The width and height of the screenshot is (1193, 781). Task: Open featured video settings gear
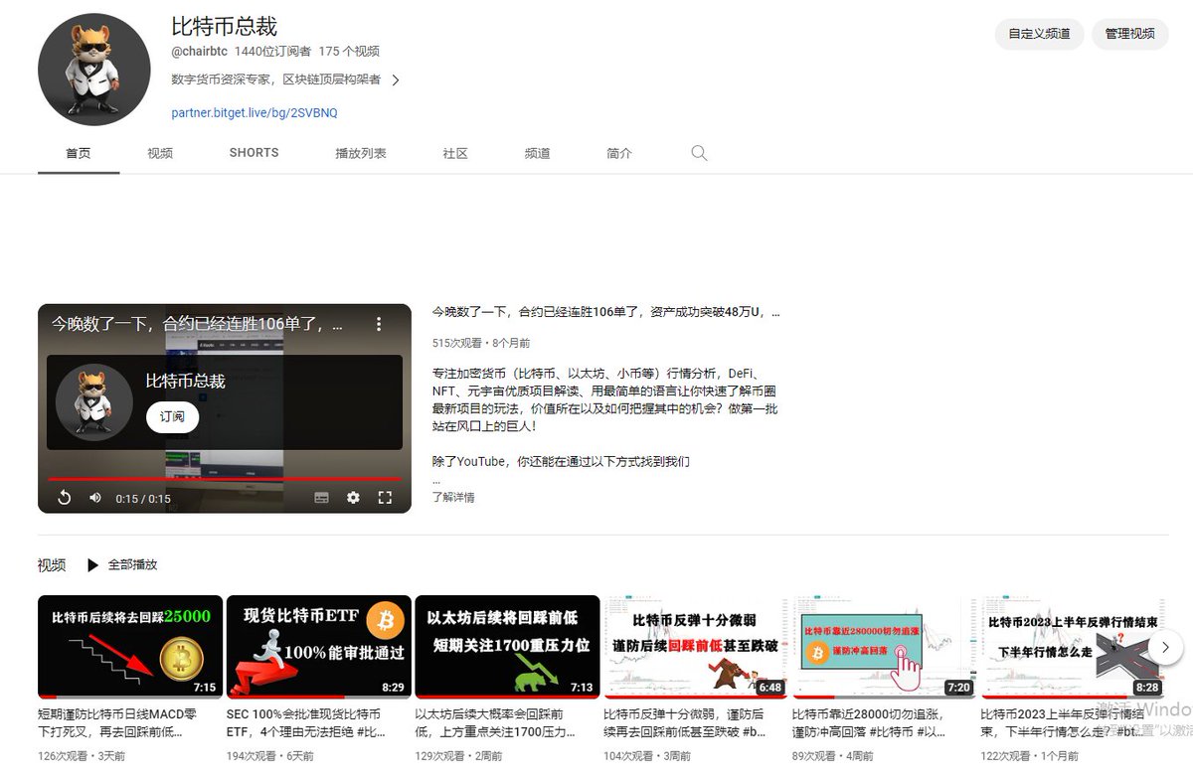(353, 498)
